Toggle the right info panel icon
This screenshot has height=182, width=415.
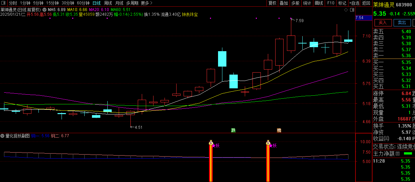tap(352, 10)
